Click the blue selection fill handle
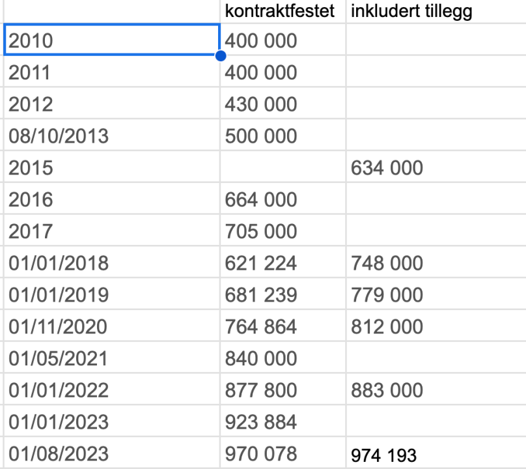 point(220,56)
